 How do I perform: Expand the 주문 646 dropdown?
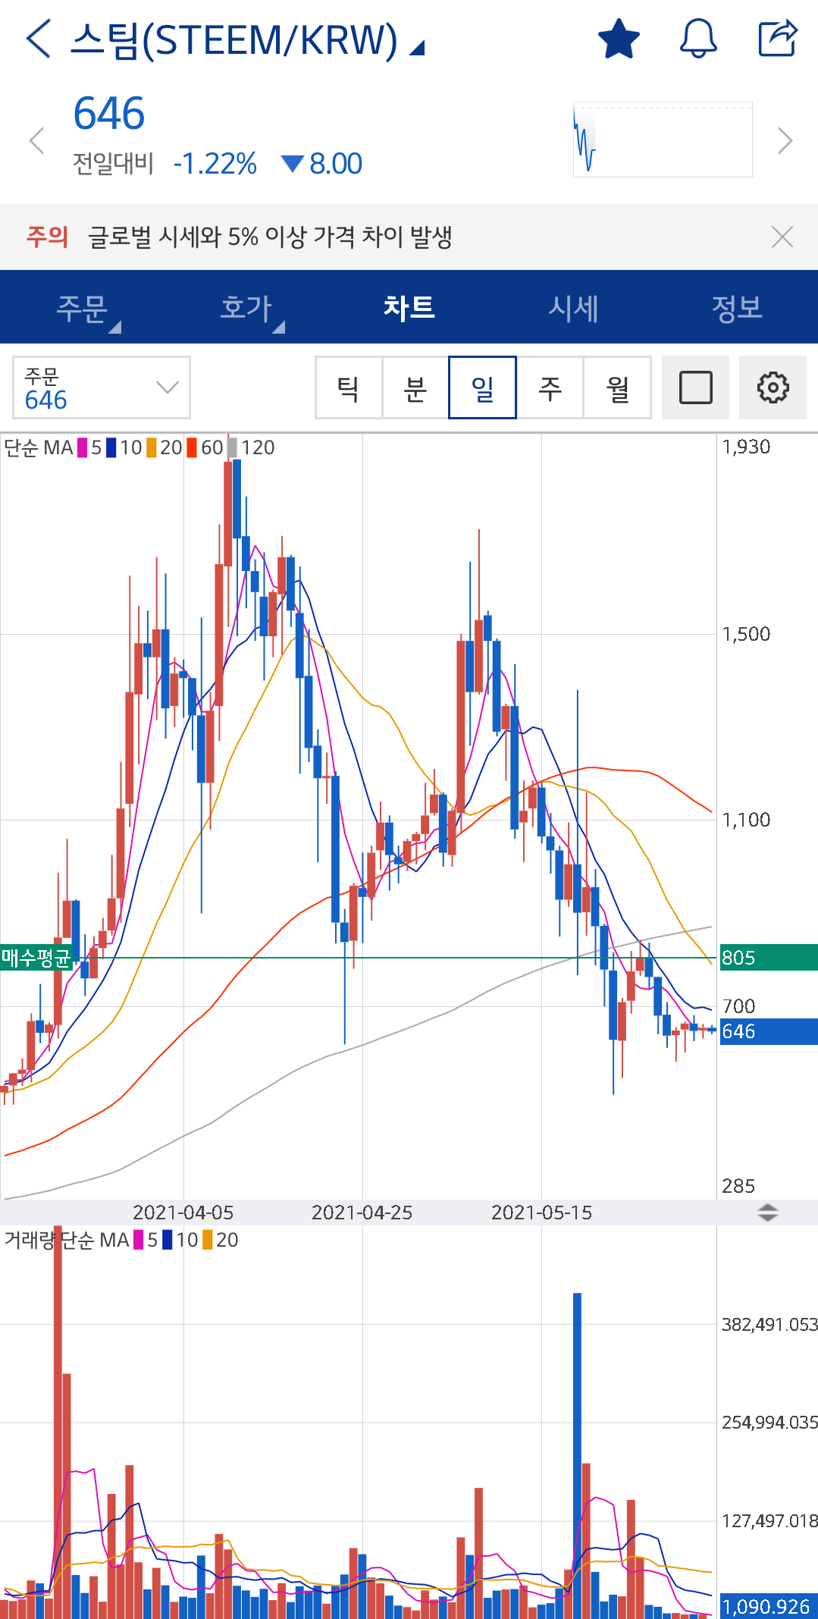[x=102, y=387]
